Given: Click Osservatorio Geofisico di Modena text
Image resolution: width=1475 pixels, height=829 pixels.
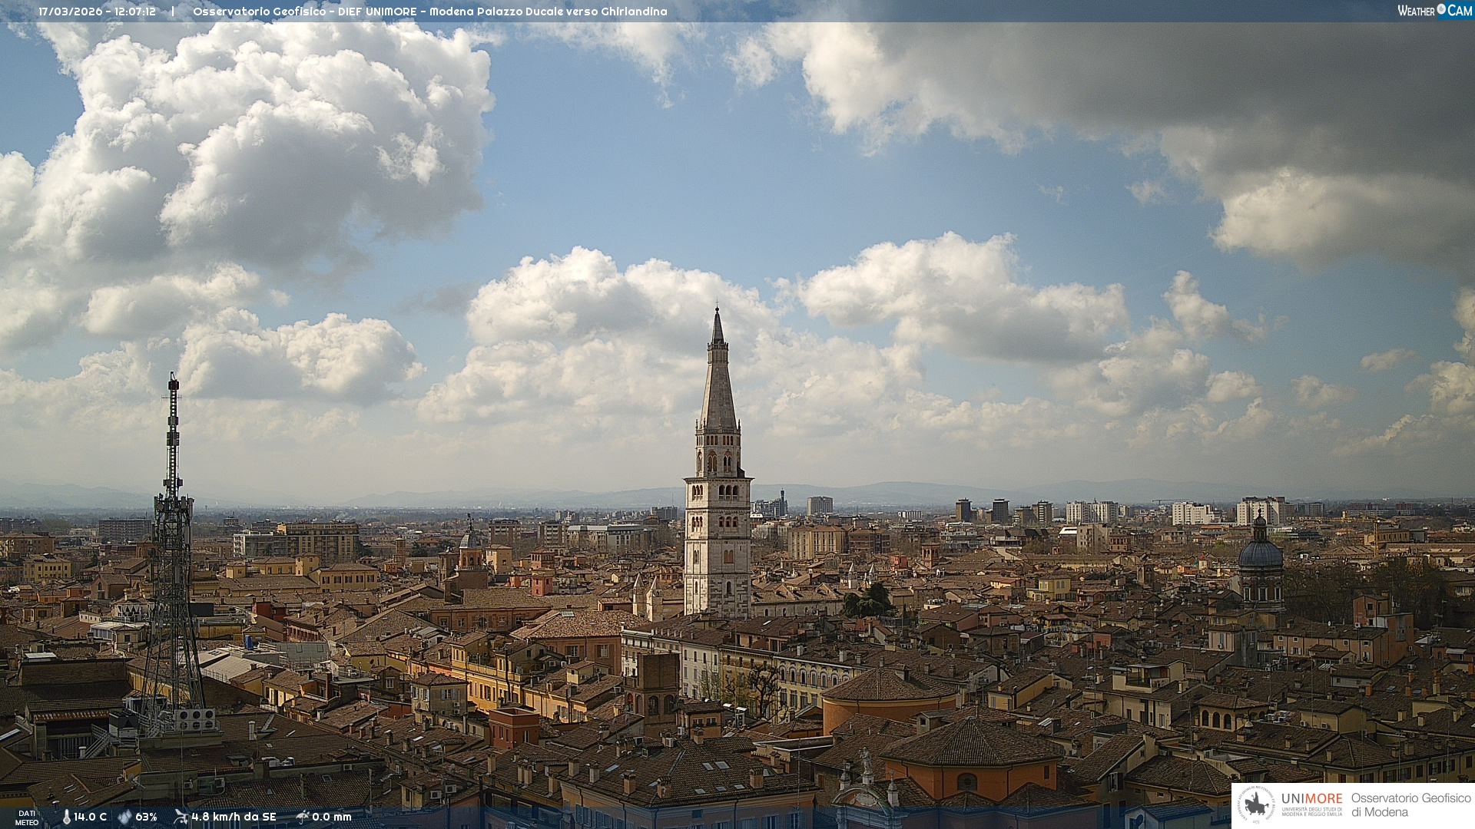Looking at the screenshot, I should tap(1410, 804).
